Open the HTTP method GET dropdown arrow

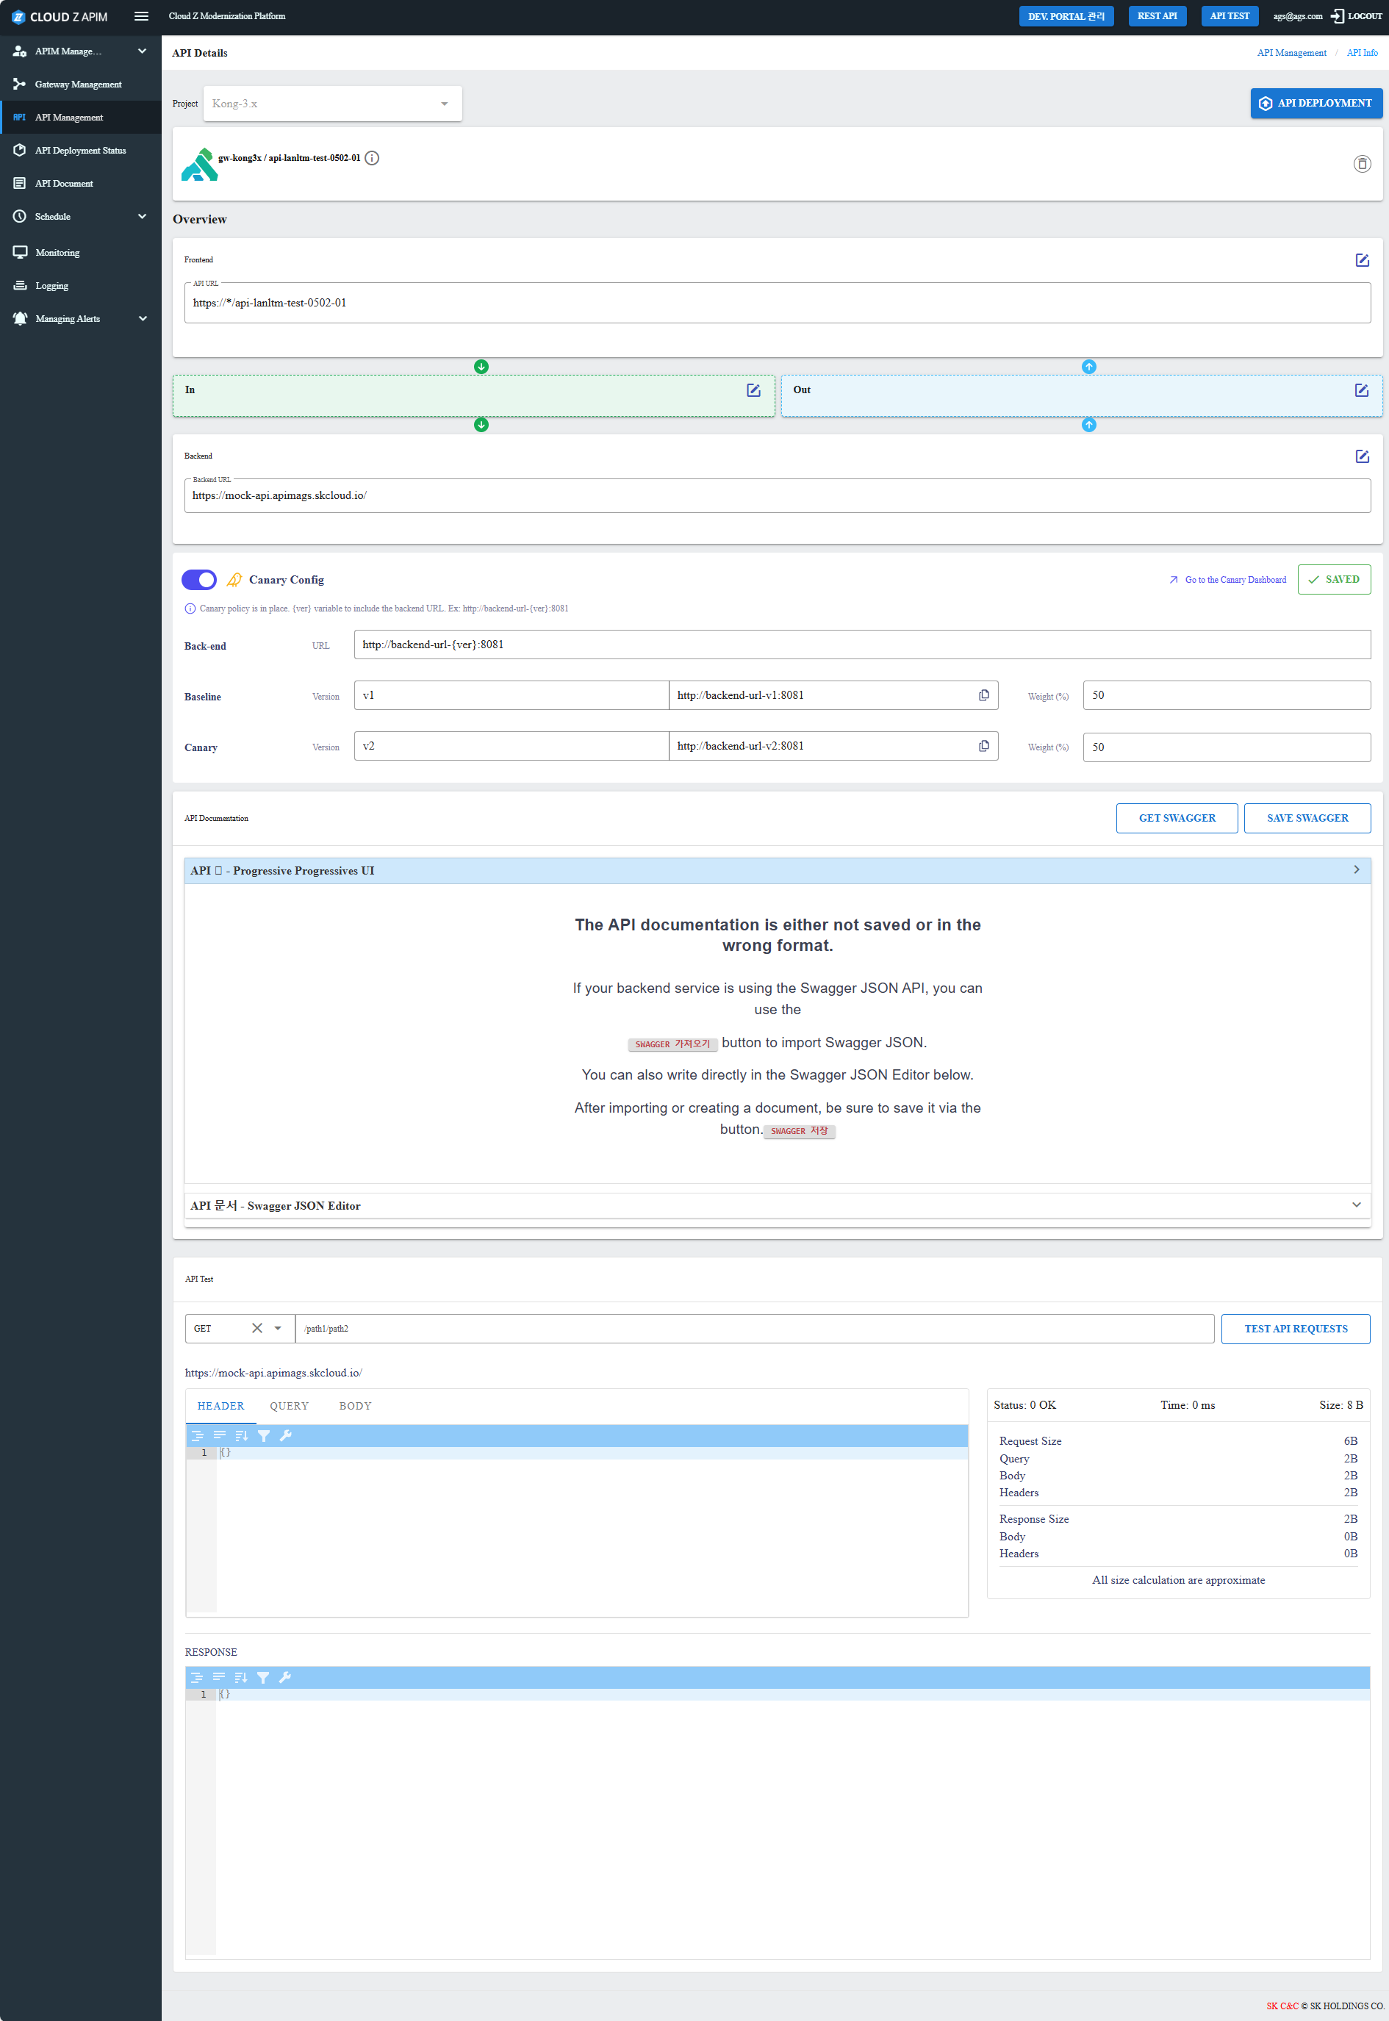278,1328
